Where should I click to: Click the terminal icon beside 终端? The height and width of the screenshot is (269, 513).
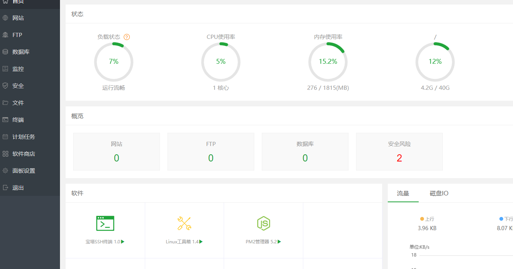click(x=5, y=120)
